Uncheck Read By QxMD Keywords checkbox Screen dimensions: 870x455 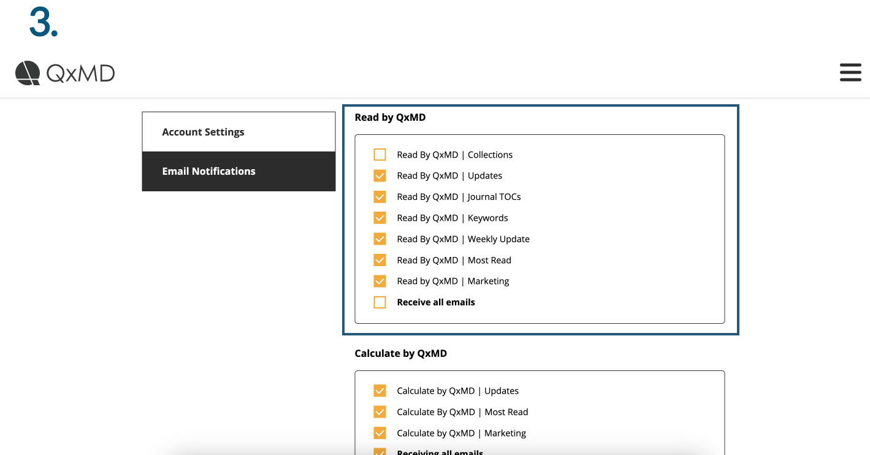pos(380,218)
